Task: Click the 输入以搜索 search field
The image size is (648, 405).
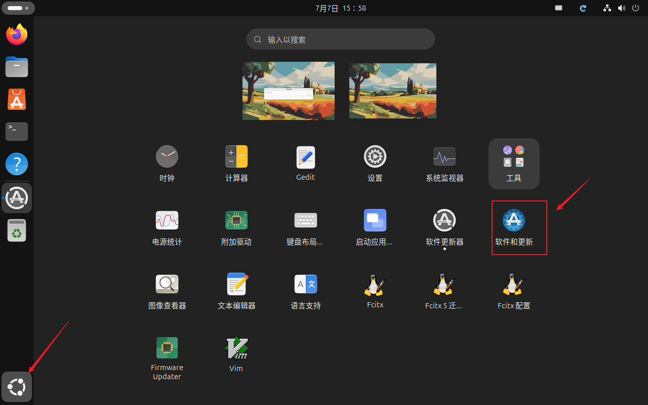Action: 340,39
